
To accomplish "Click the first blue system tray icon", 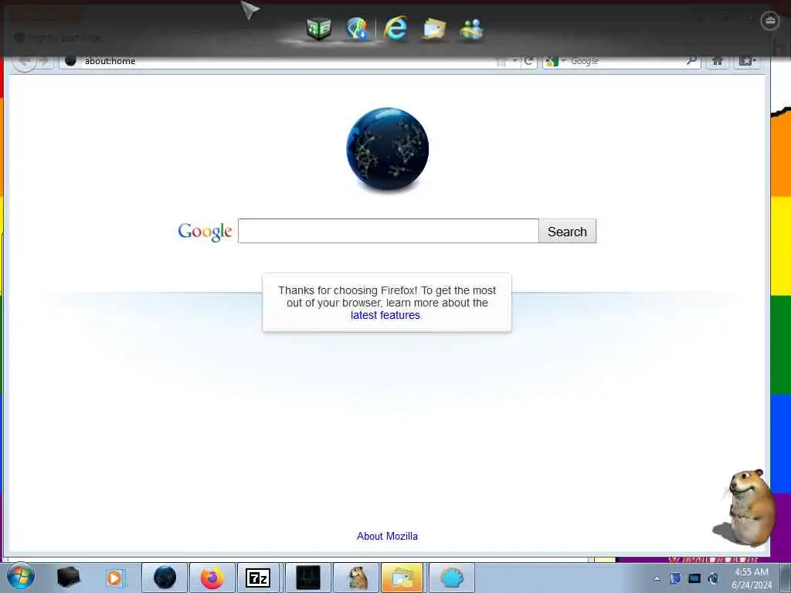I will pos(675,578).
